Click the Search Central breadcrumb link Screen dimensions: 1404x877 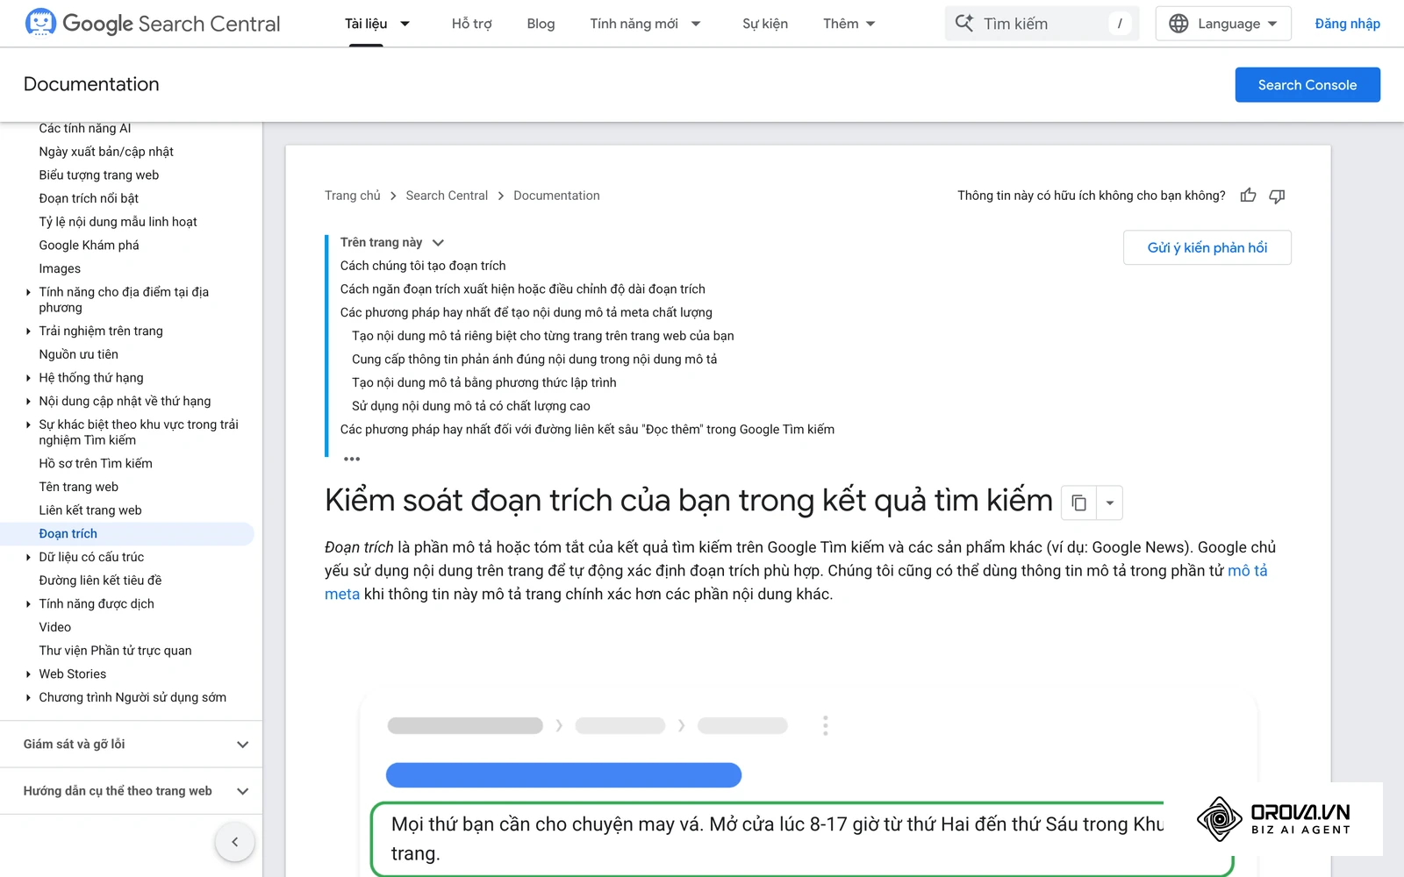pos(447,196)
